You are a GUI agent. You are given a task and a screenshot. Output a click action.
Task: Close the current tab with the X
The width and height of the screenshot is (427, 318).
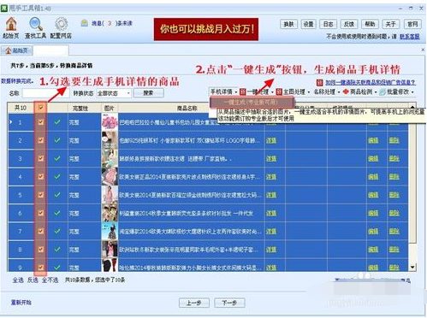tap(423, 50)
